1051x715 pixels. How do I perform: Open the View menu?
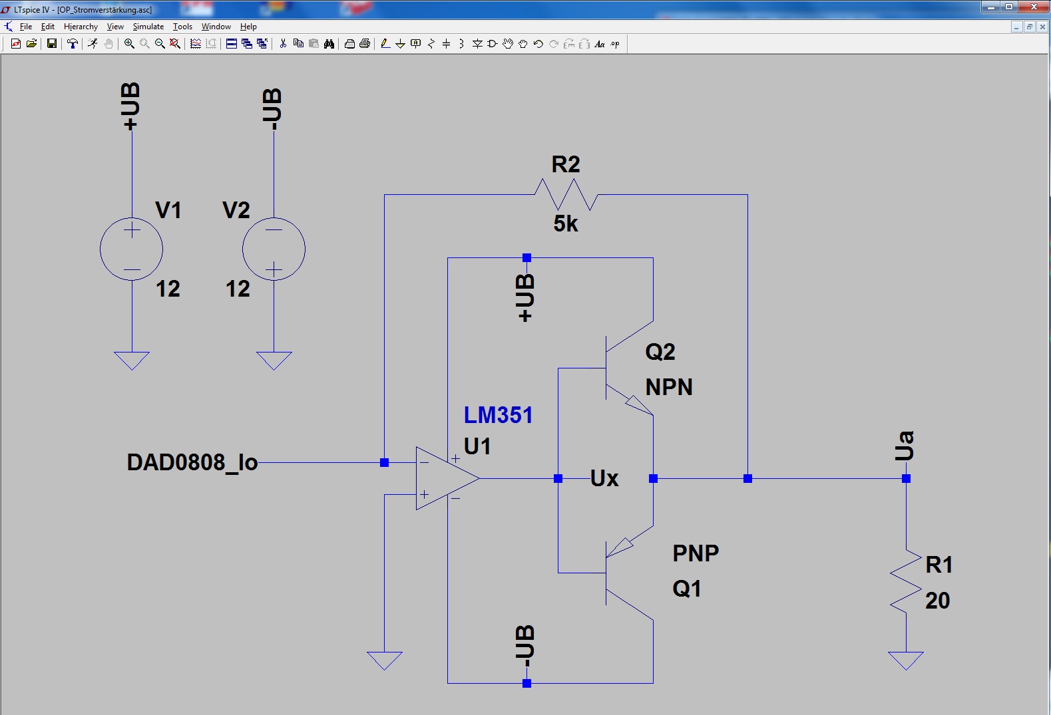point(115,27)
